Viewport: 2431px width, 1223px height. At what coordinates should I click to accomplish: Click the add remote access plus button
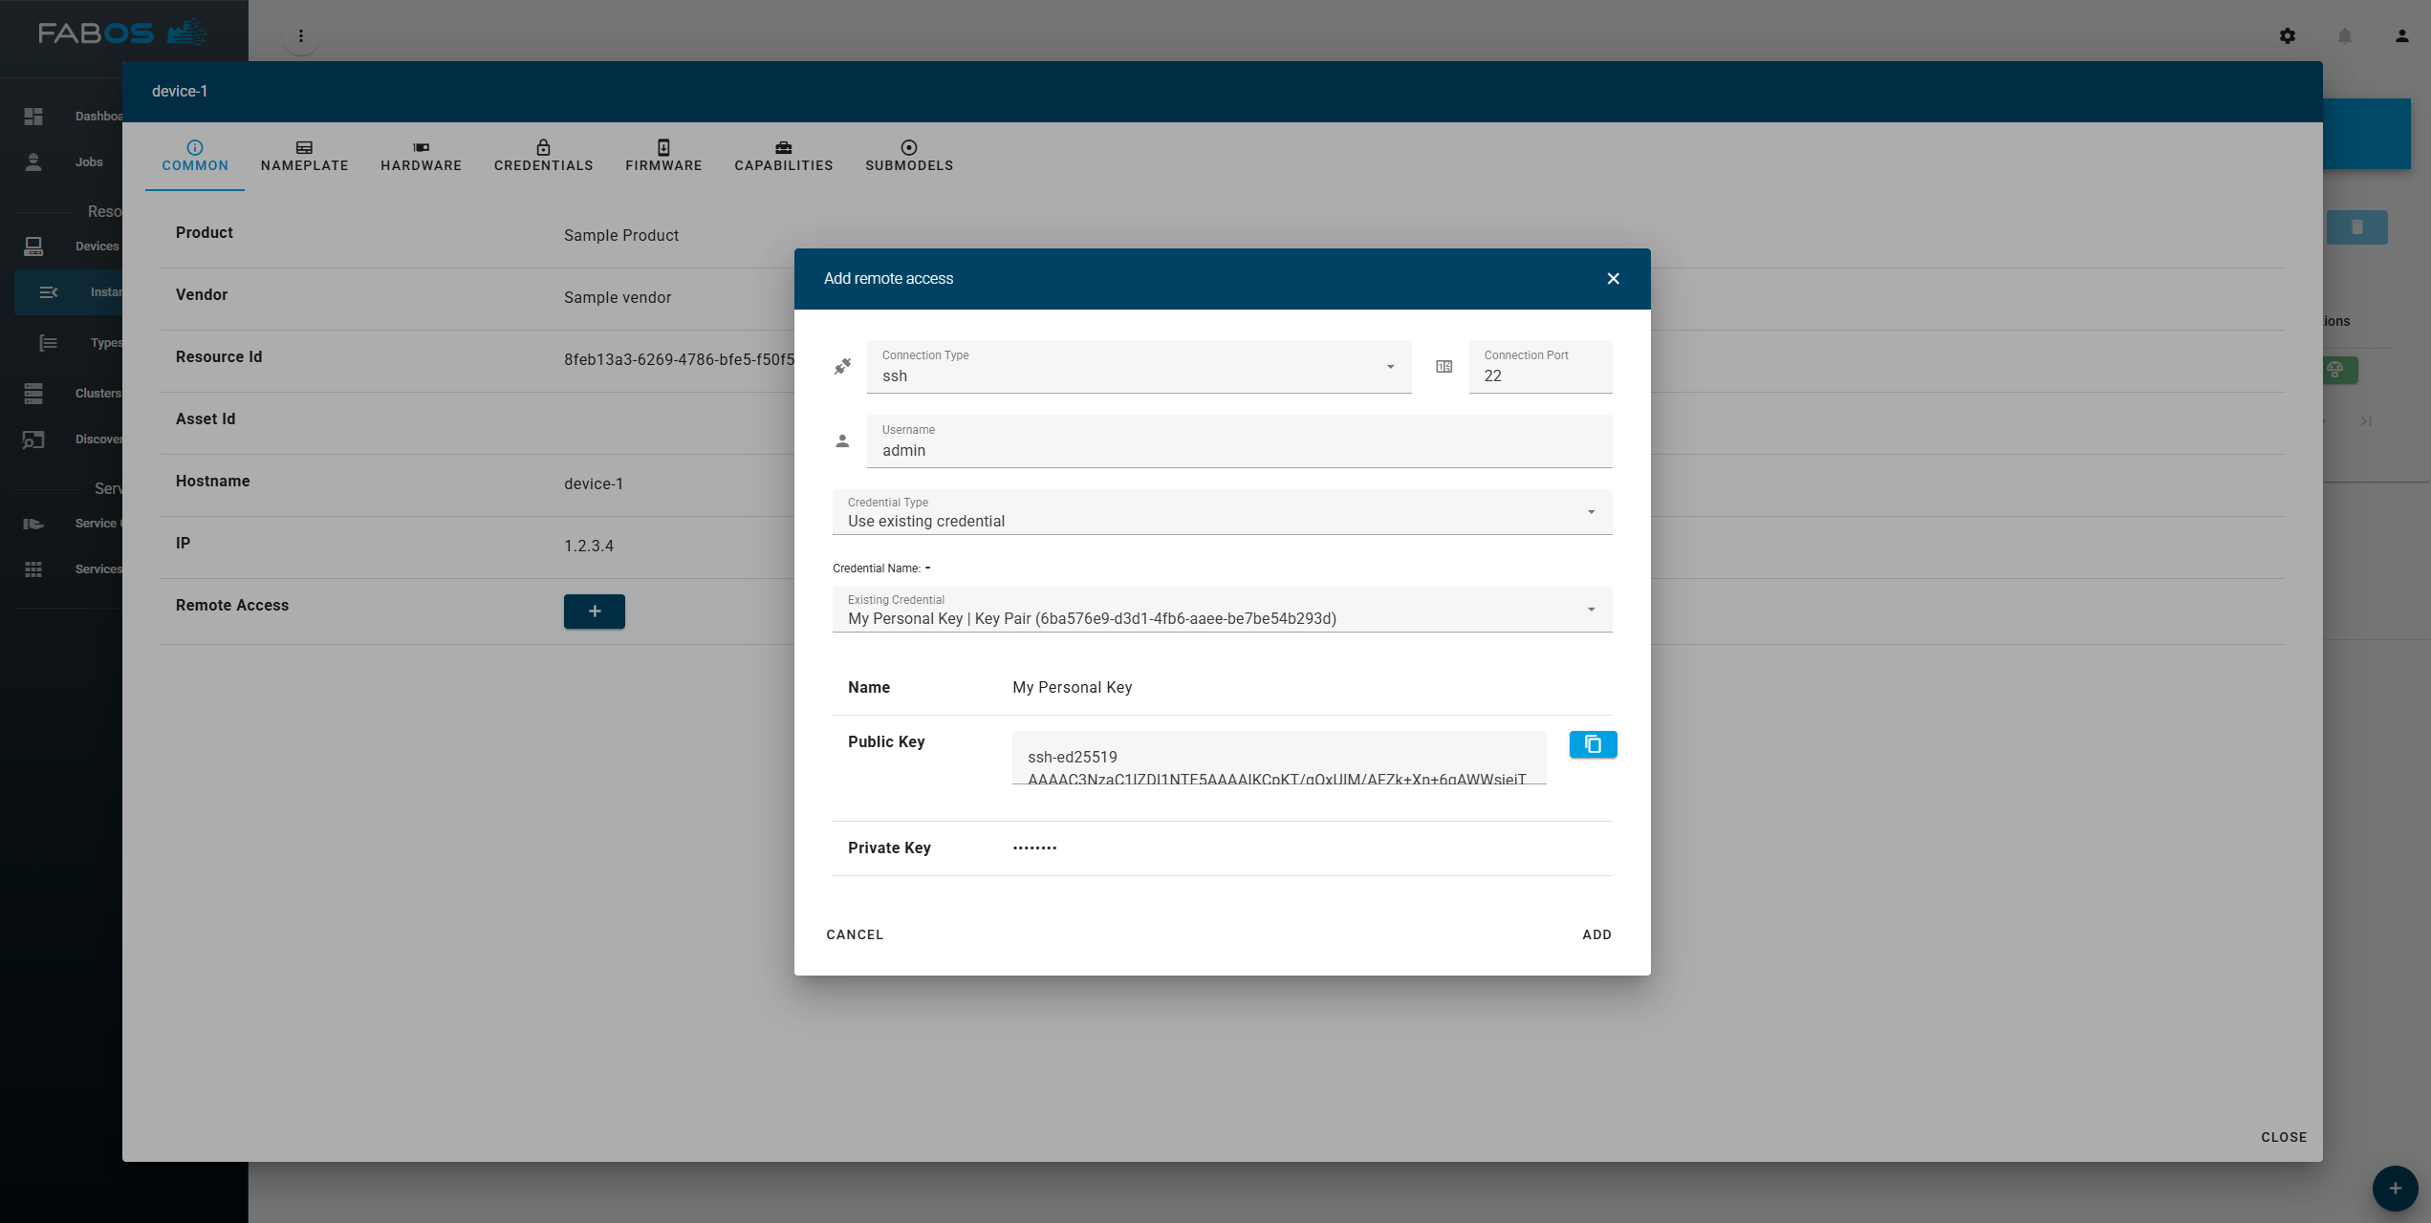pyautogui.click(x=594, y=611)
